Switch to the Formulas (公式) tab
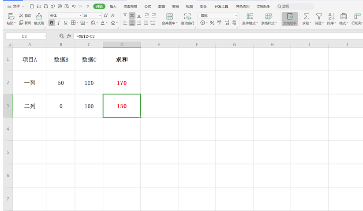 (x=148, y=7)
